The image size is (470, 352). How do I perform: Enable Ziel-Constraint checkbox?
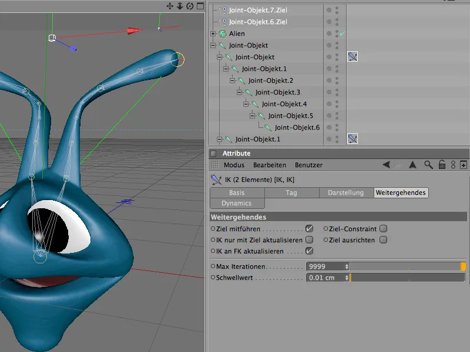[383, 229]
